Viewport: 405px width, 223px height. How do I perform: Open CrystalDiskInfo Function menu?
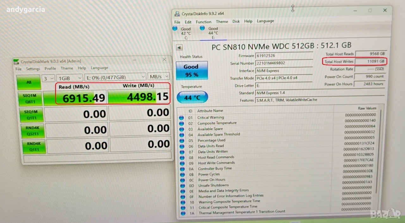[x=203, y=22]
